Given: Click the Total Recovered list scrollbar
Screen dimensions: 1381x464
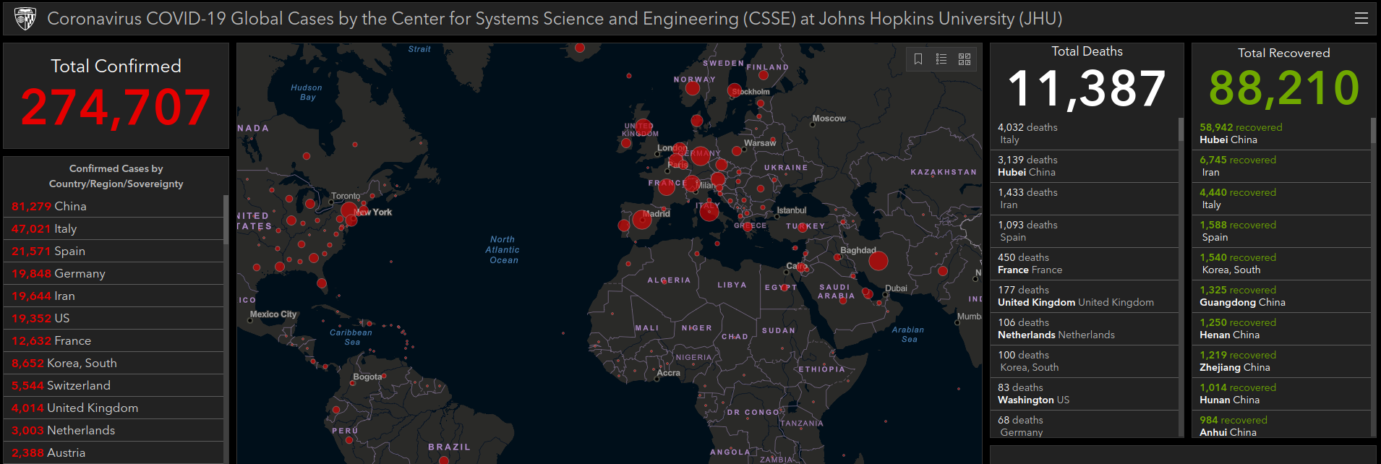Looking at the screenshot, I should 1373,132.
